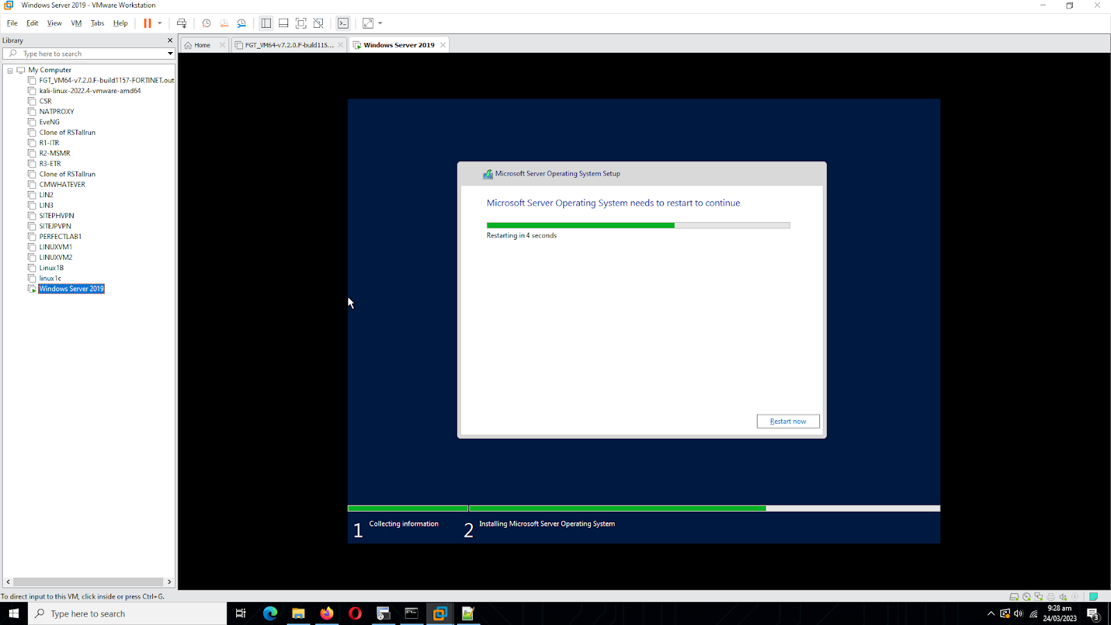Open Task View in the taskbar
1111x625 pixels.
point(241,614)
